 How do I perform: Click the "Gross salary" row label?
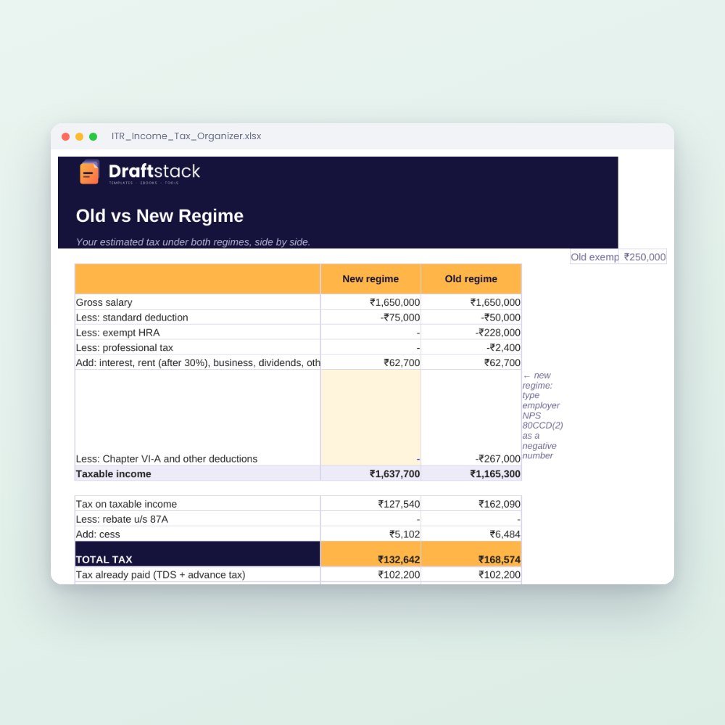(104, 302)
